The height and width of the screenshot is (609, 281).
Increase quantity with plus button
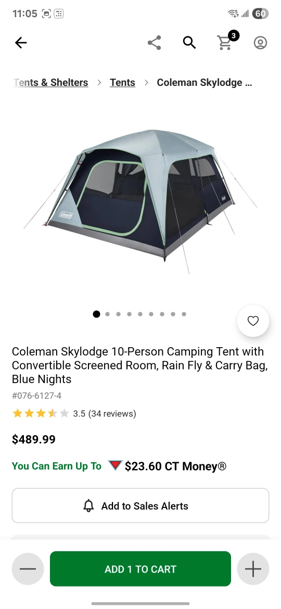pyautogui.click(x=253, y=569)
